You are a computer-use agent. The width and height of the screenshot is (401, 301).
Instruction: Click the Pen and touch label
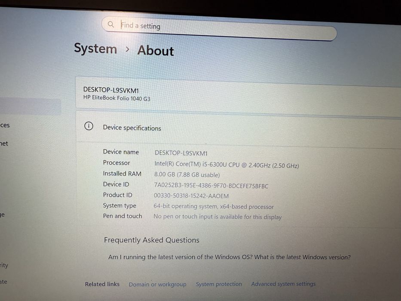[122, 216]
